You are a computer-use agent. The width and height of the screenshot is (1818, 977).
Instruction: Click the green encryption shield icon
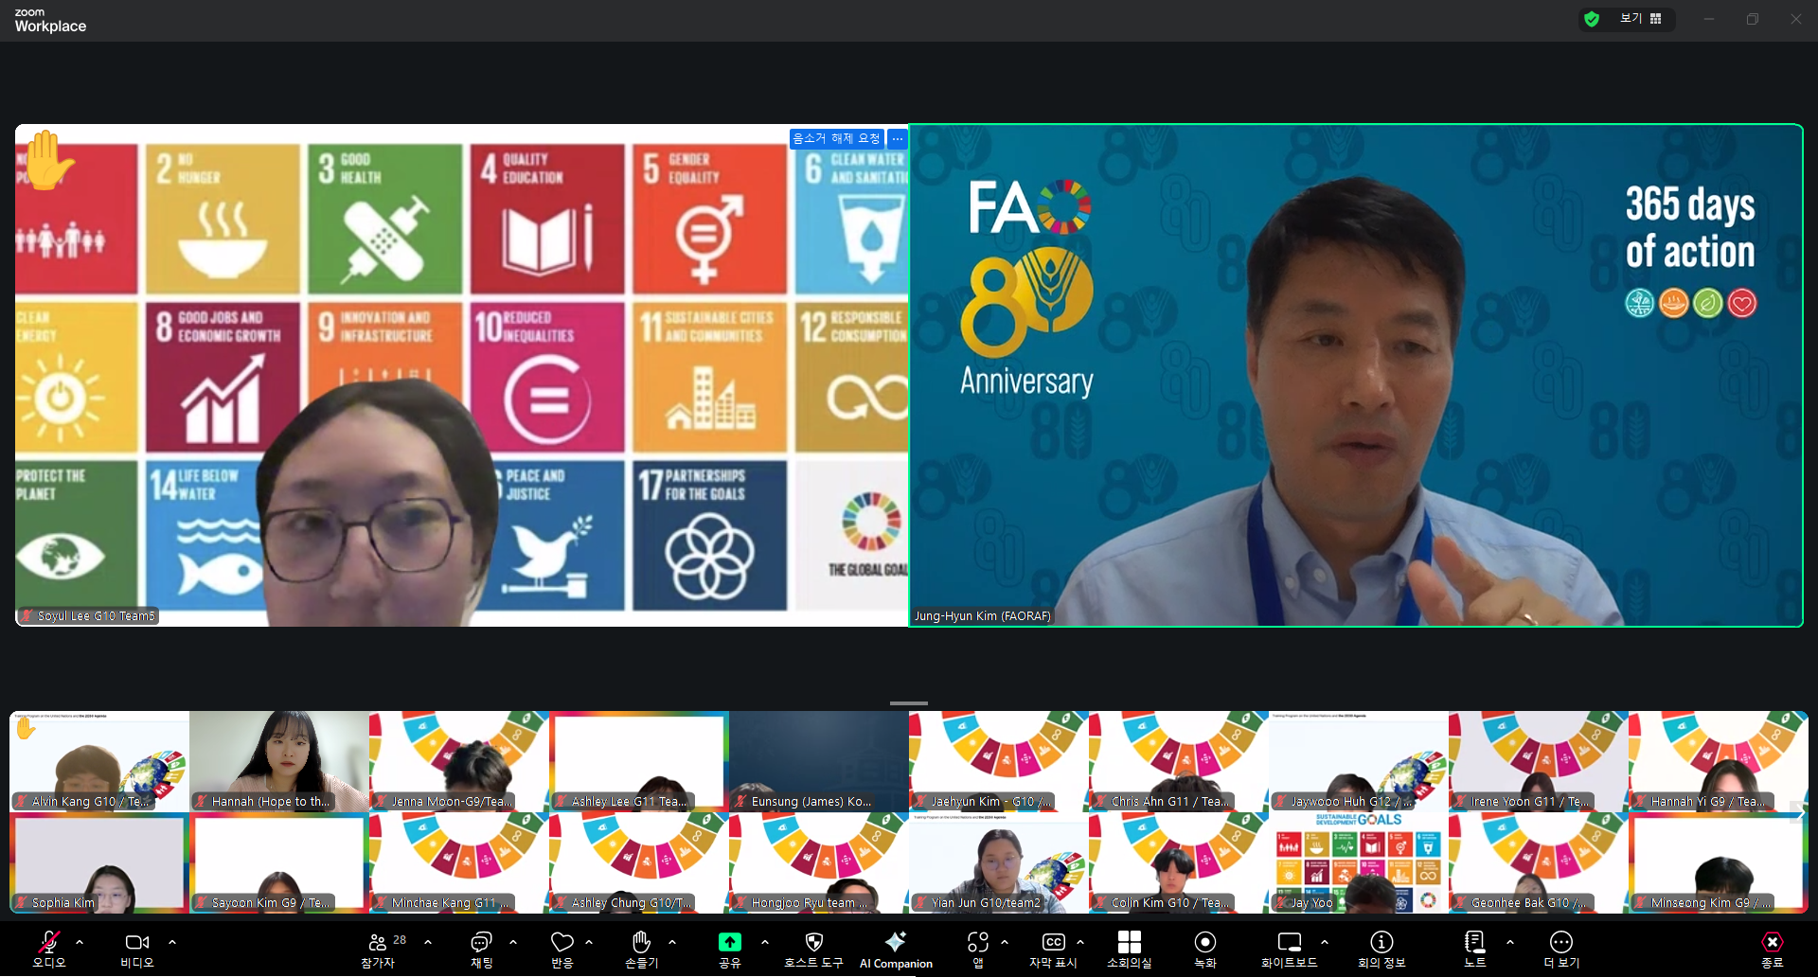(x=1592, y=19)
